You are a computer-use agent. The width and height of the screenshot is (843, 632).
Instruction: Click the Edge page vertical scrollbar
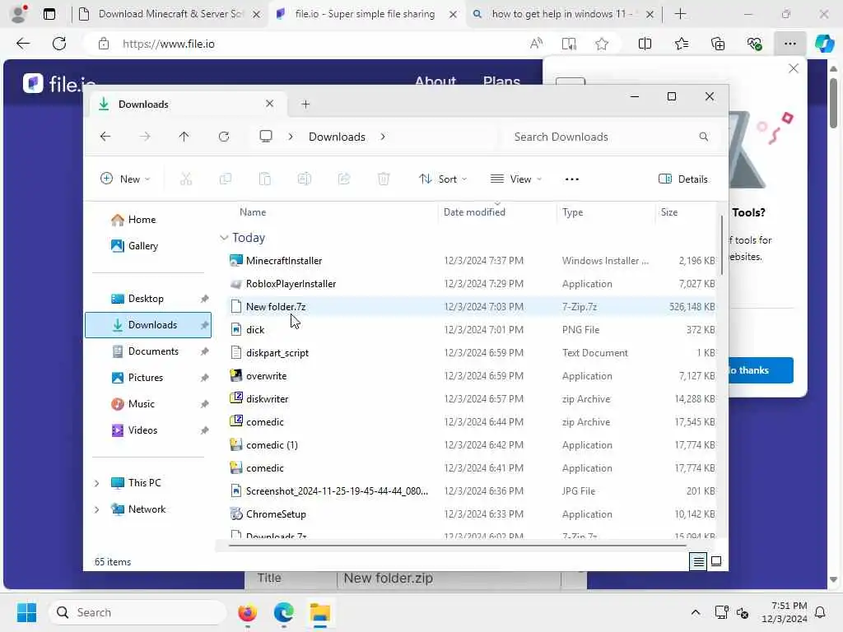point(833,102)
